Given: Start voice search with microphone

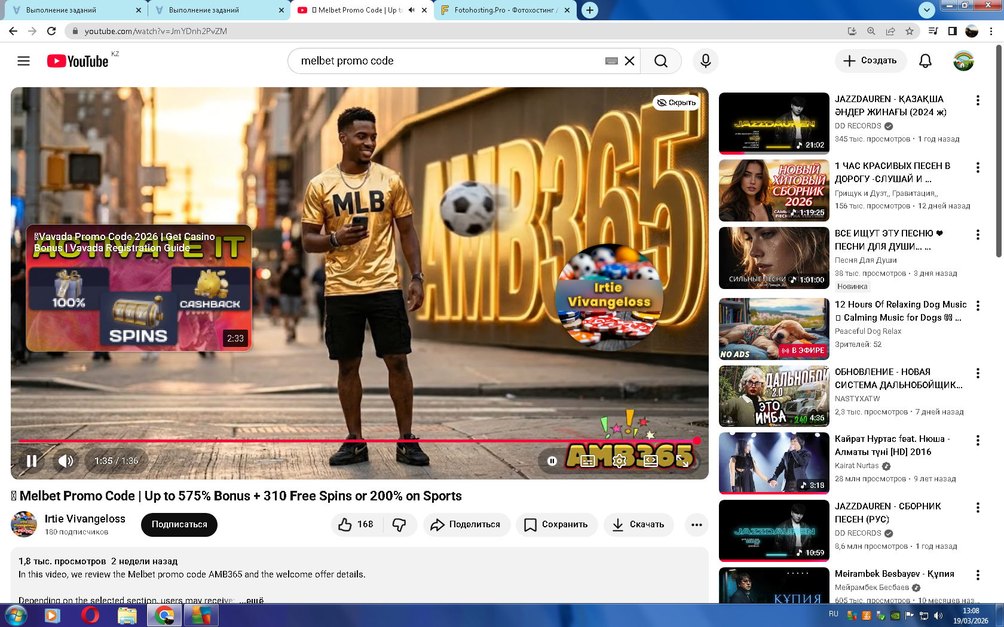Looking at the screenshot, I should pyautogui.click(x=705, y=61).
